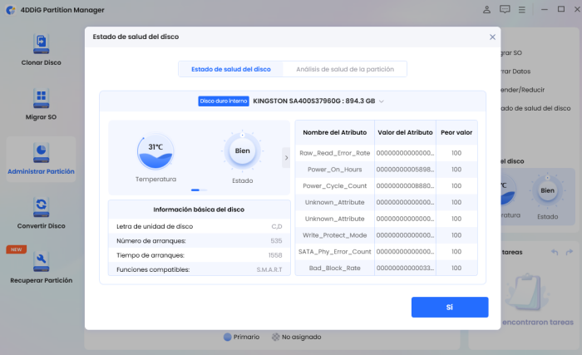Image resolution: width=582 pixels, height=355 pixels.
Task: Click the carousel page indicator under gauges
Action: [200, 190]
